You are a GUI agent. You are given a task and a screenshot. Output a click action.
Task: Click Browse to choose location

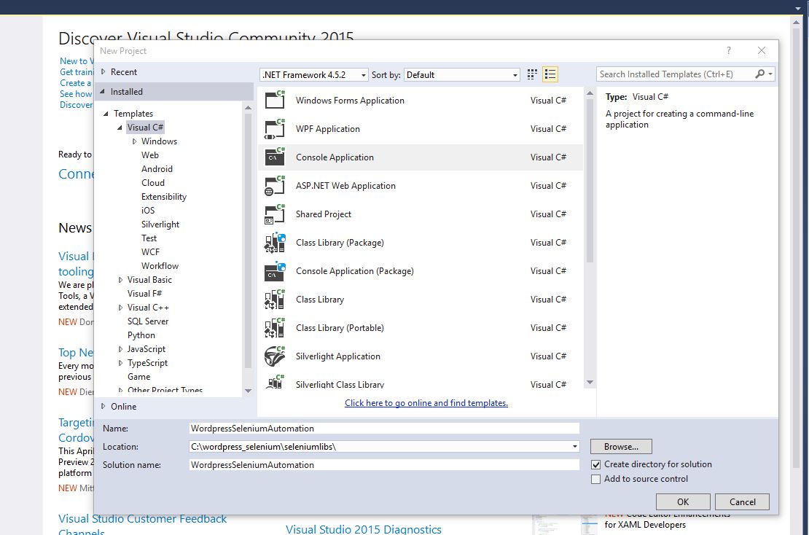[621, 446]
